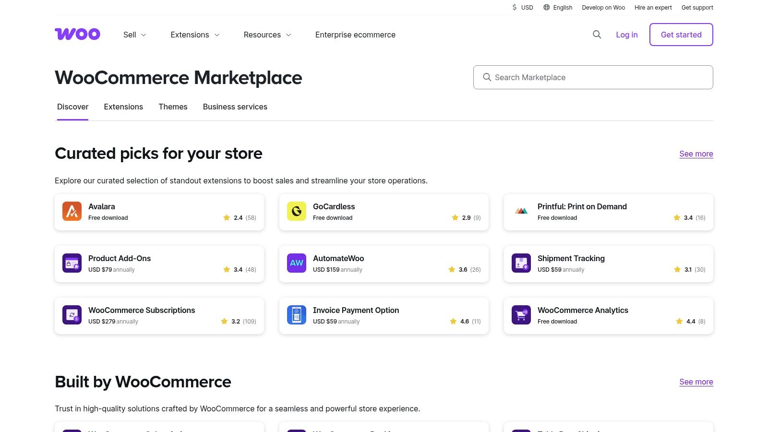
Task: Click the Get started button
Action: (x=681, y=35)
